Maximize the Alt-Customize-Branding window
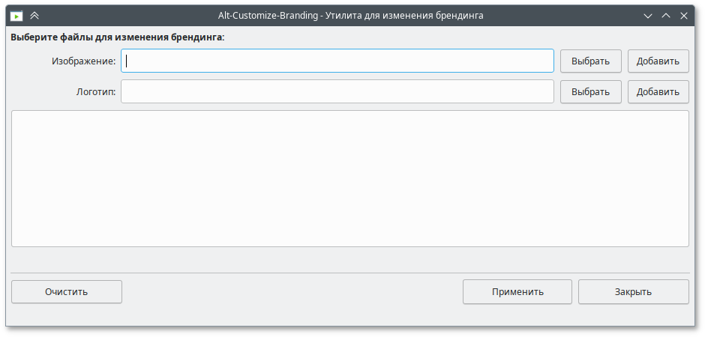The height and width of the screenshot is (337, 705). coord(666,15)
